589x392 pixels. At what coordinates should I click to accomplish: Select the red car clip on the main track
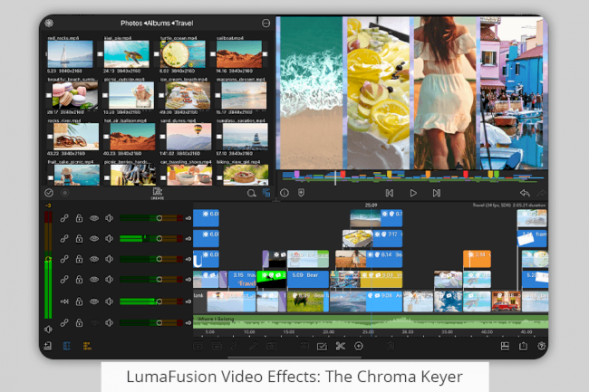[506, 301]
